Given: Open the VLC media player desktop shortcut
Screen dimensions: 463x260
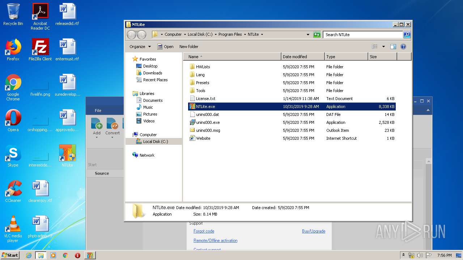Looking at the screenshot, I should click(13, 229).
